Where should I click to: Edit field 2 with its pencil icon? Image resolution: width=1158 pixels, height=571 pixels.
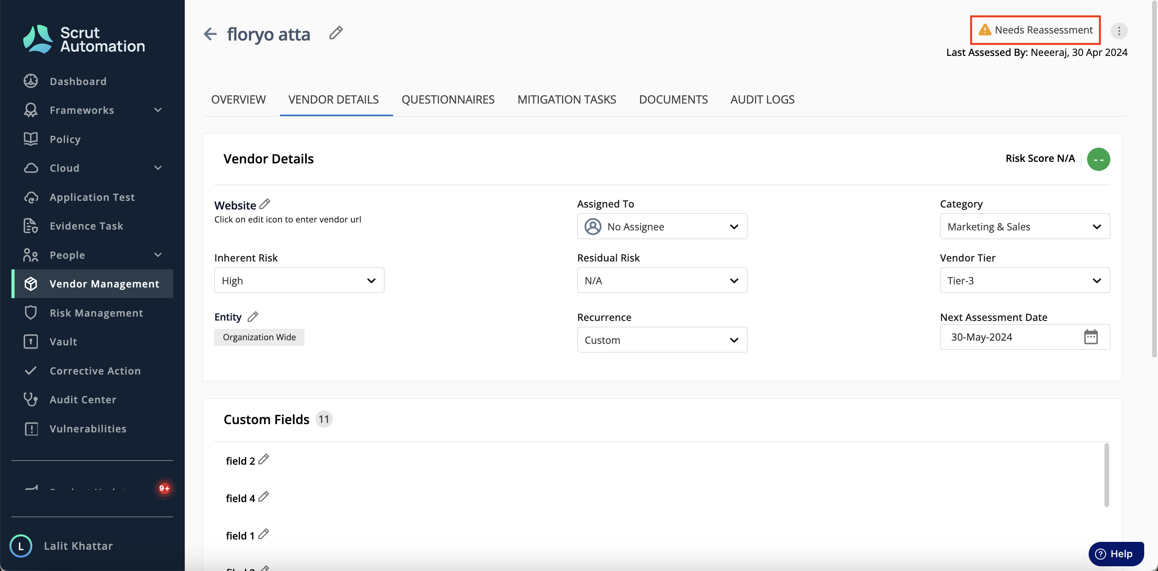pos(264,459)
